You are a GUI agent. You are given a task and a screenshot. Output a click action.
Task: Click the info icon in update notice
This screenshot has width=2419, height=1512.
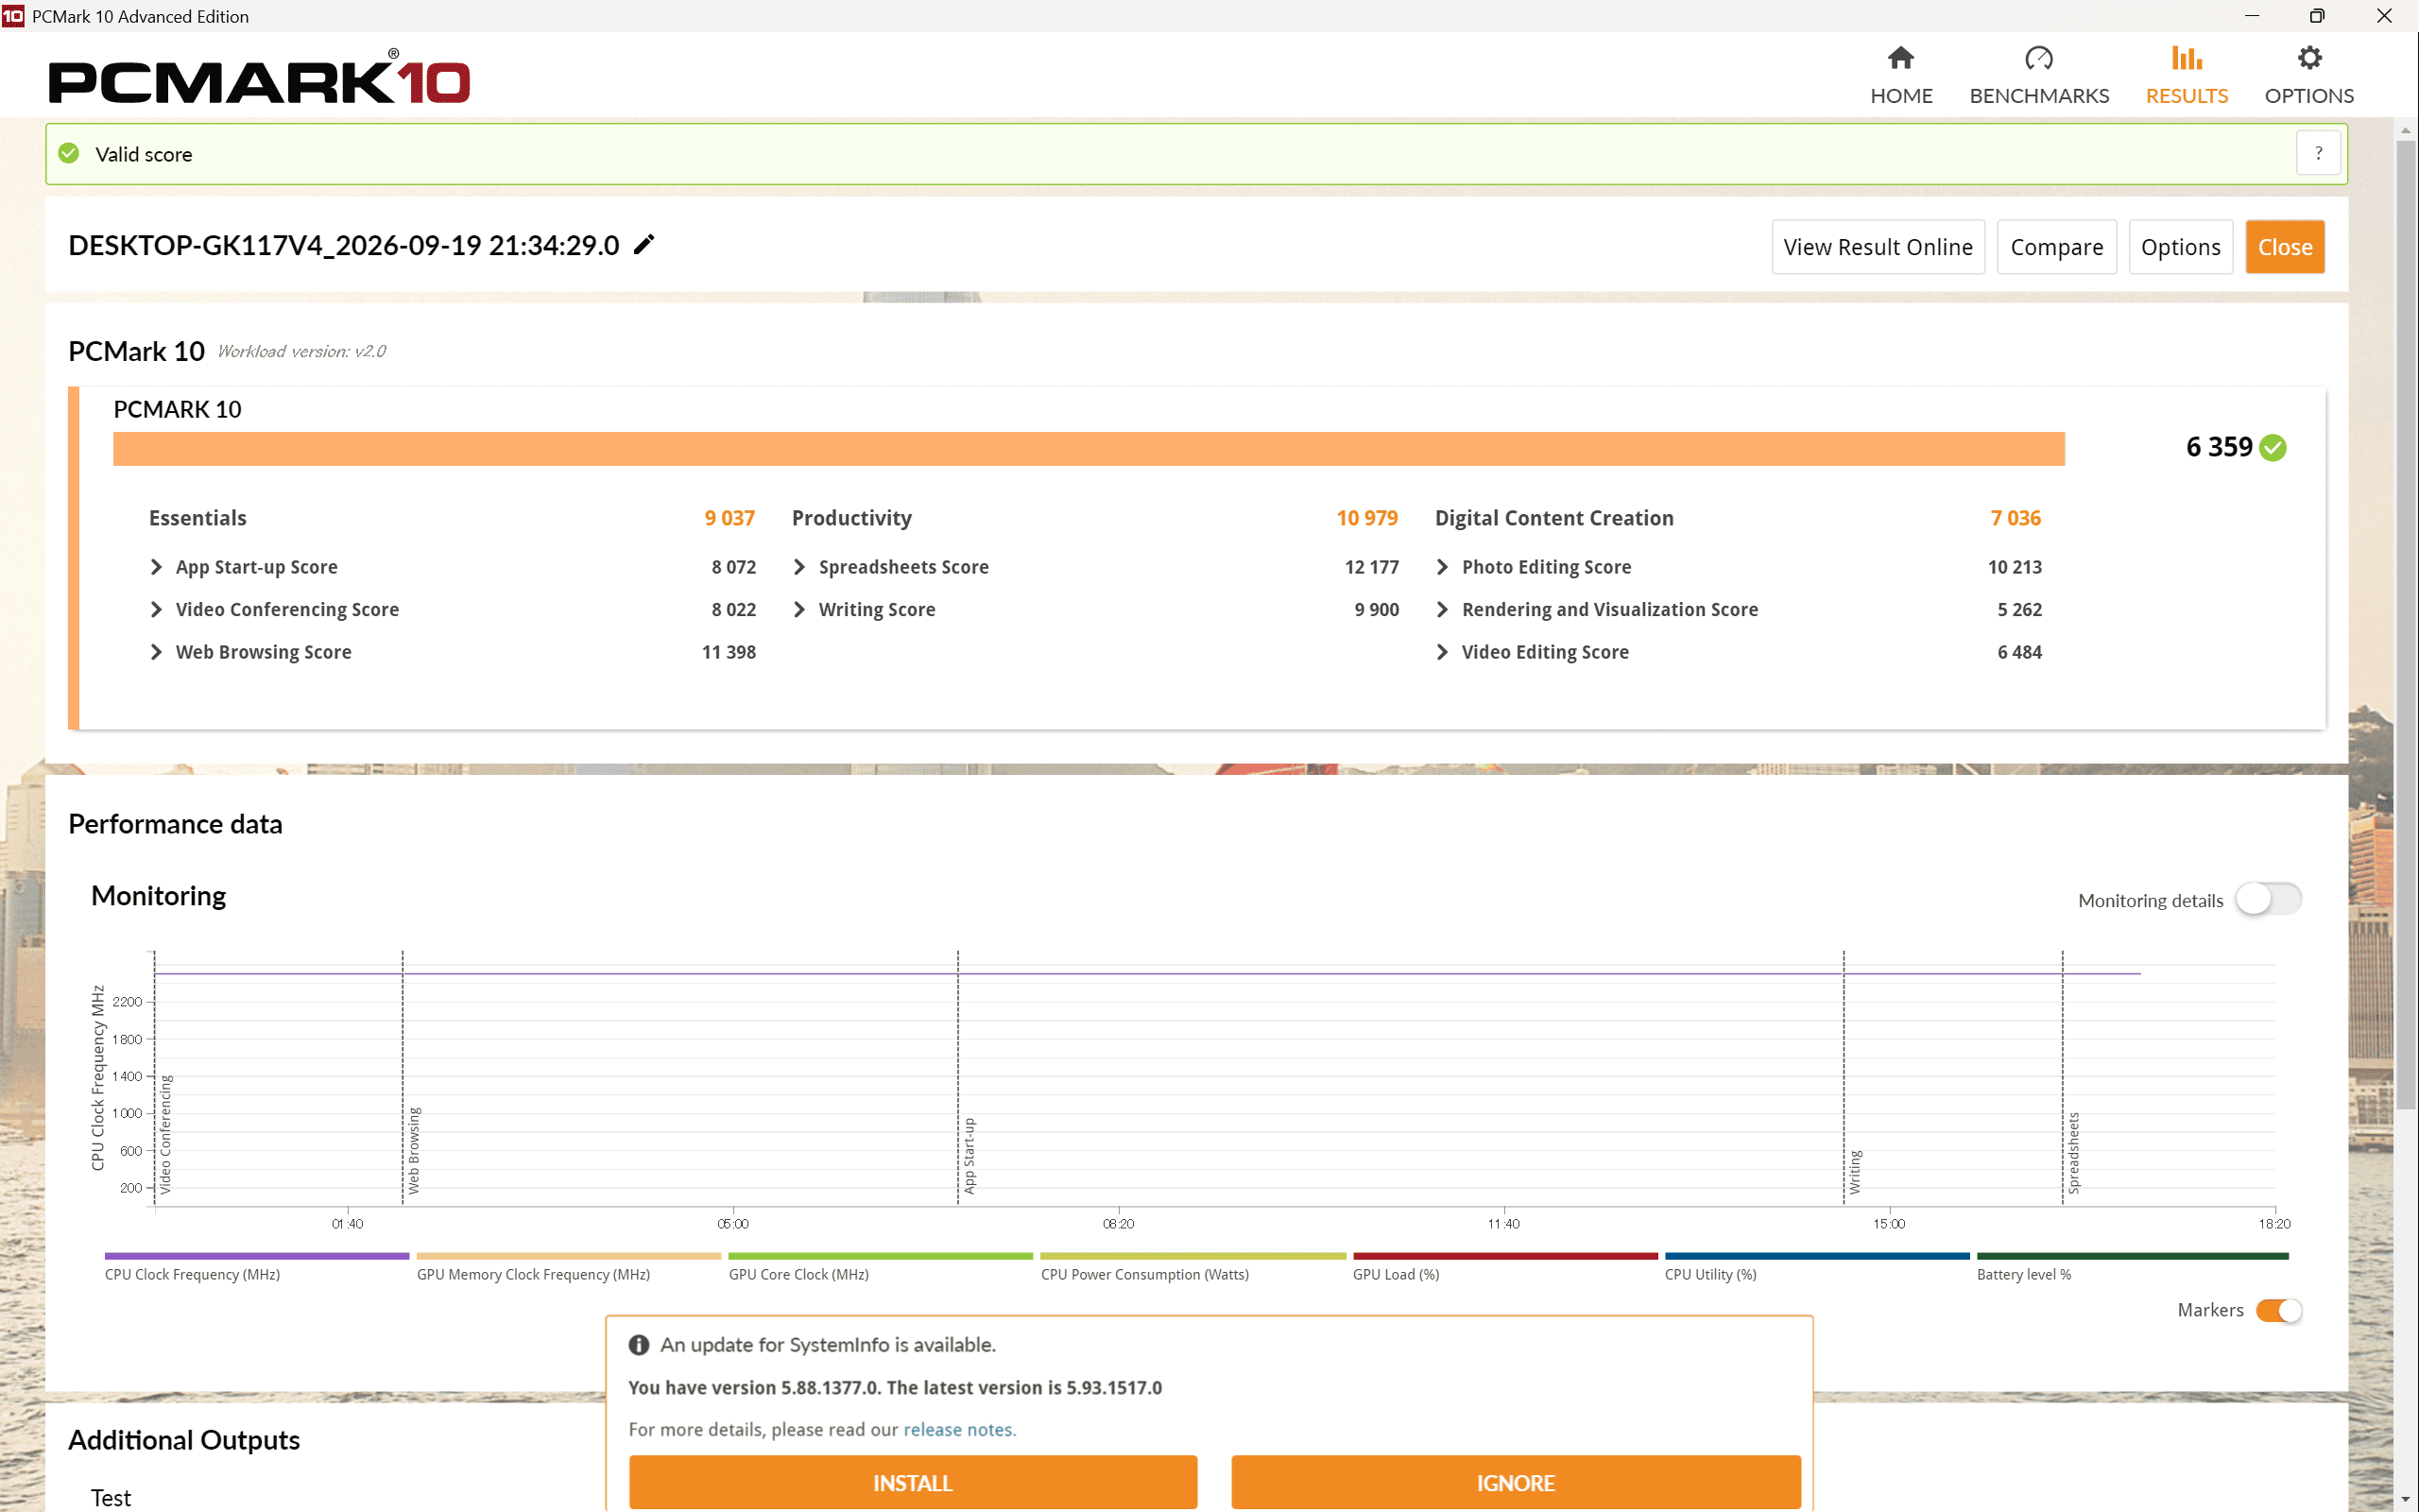639,1345
